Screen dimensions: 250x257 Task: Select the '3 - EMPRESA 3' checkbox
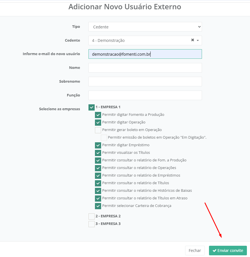pyautogui.click(x=92, y=224)
